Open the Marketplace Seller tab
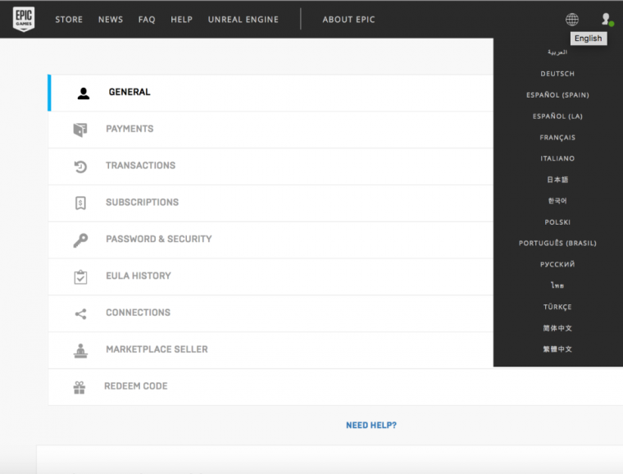The width and height of the screenshot is (623, 474). click(x=271, y=350)
